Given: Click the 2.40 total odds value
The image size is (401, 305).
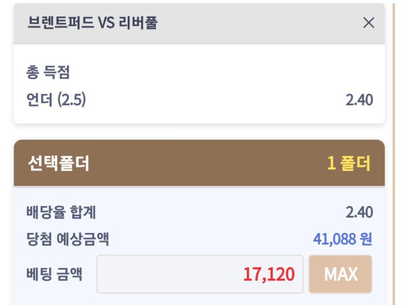Looking at the screenshot, I should [x=359, y=212].
